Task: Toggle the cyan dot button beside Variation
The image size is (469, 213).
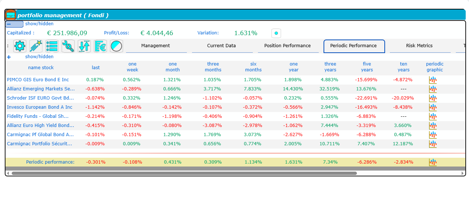Action: (276, 33)
